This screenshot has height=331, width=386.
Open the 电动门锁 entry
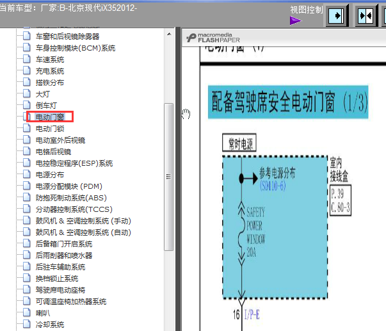point(50,129)
